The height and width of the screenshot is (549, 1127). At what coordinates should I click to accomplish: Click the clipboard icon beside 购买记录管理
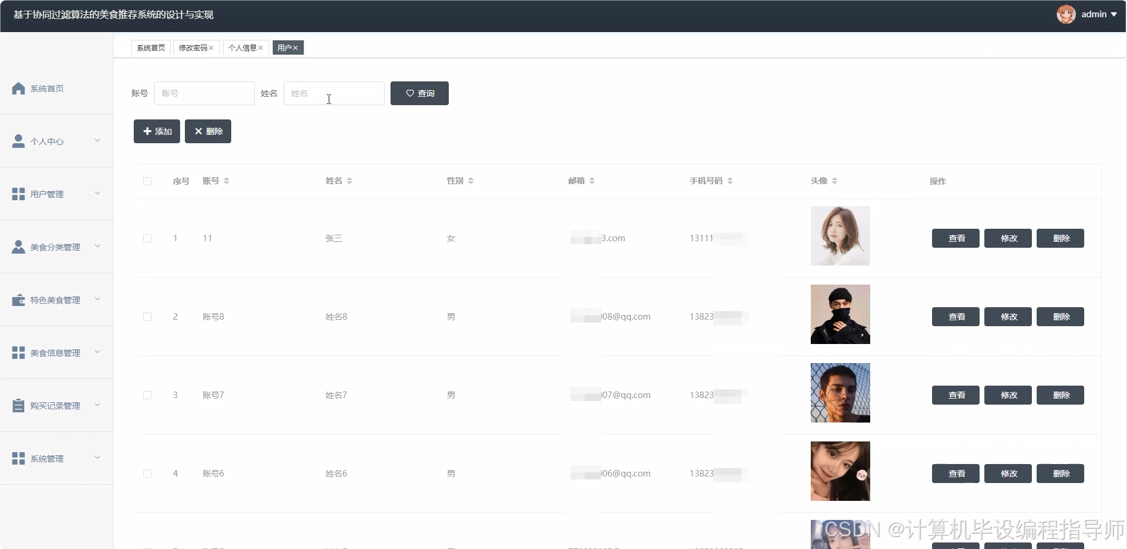pos(18,406)
